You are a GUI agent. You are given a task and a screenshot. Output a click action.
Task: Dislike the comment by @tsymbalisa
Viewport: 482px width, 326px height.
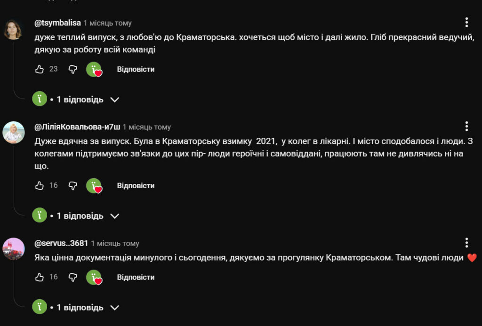coord(72,69)
